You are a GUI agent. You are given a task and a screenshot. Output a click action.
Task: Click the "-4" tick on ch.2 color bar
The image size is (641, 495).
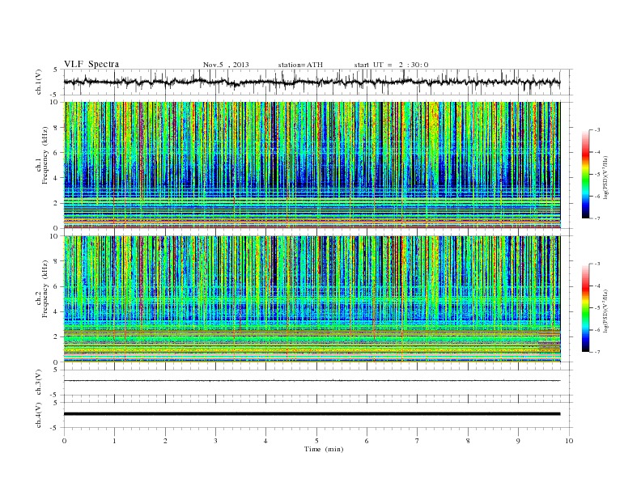(596, 286)
